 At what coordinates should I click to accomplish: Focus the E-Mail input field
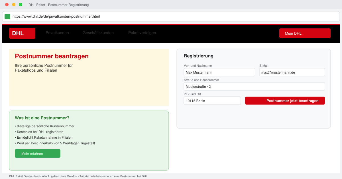tap(292, 72)
